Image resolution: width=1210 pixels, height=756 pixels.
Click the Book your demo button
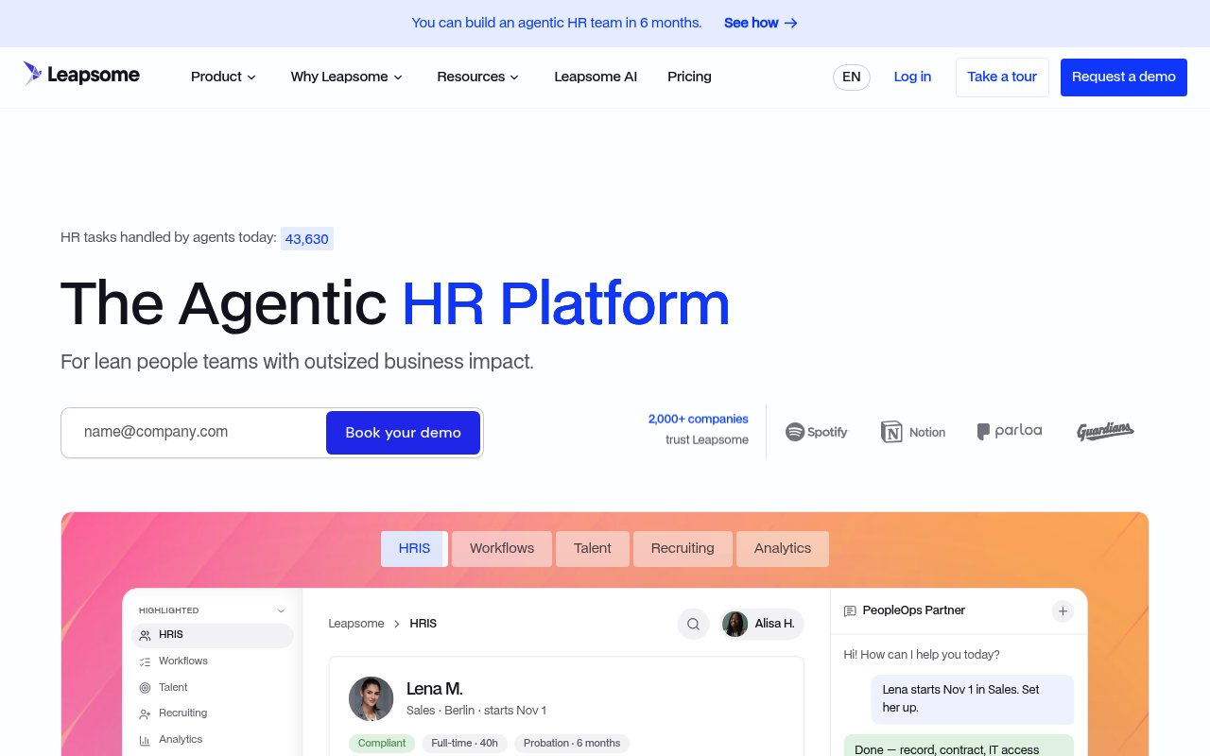[403, 433]
